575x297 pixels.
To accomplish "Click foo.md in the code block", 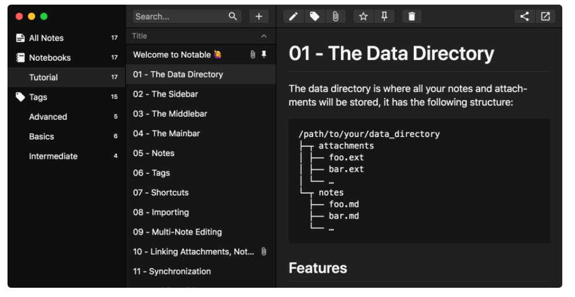I will tap(344, 204).
